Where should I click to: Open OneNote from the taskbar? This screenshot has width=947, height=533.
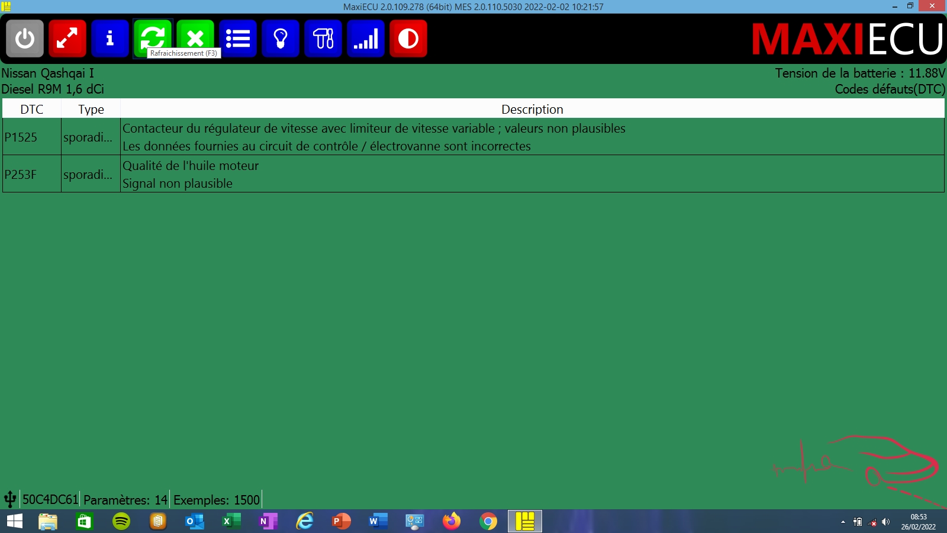pos(268,521)
